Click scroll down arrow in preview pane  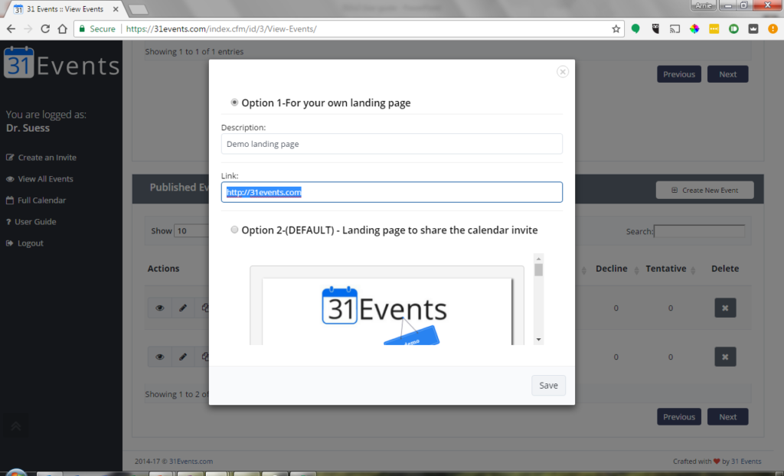(538, 340)
